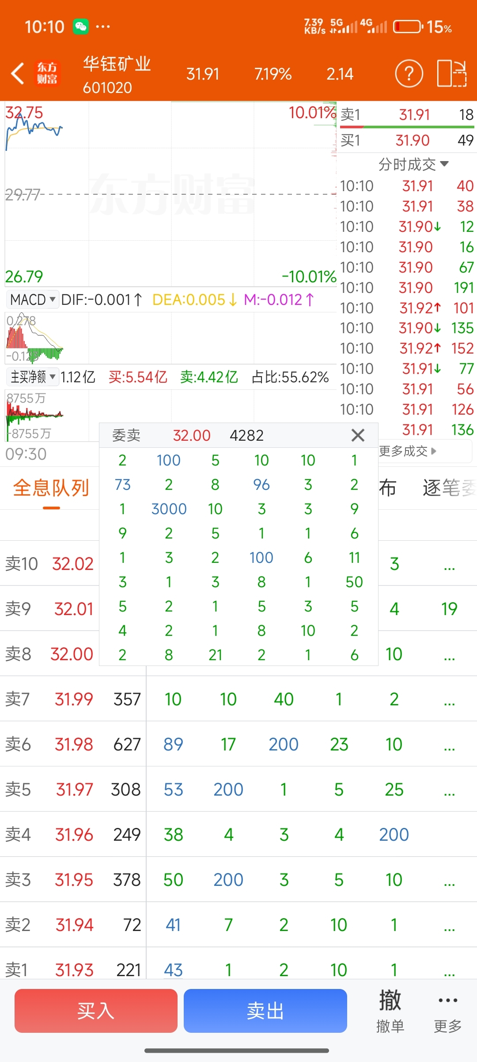Screen dimensions: 477x1062
Task: Tap the MACD histogram chart
Action: pyautogui.click(x=170, y=338)
